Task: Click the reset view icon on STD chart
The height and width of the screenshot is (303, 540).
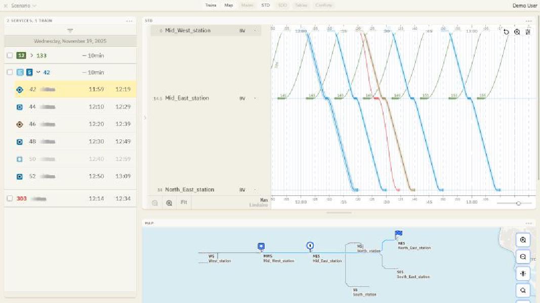Action: [506, 32]
